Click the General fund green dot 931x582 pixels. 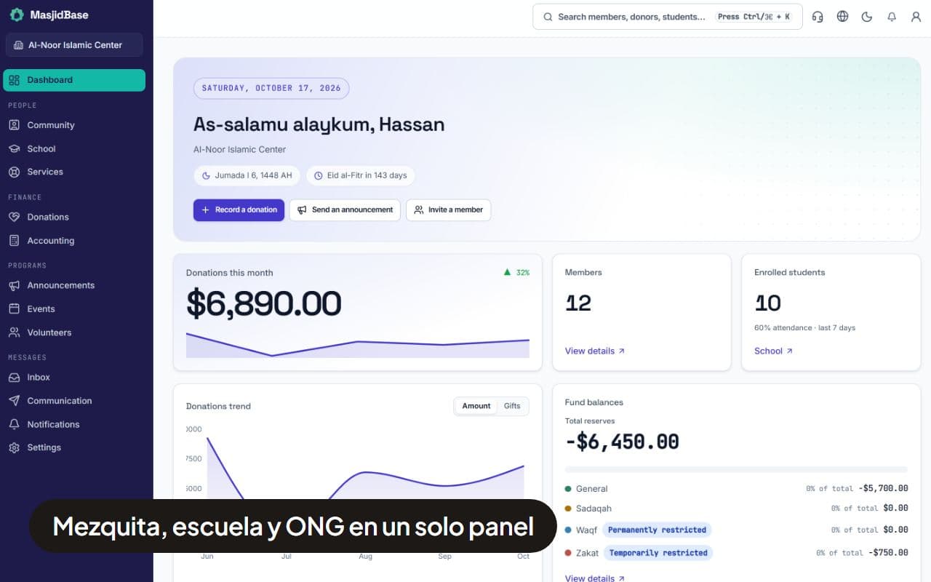[x=568, y=489]
